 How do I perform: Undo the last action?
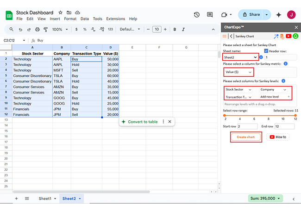pyautogui.click(x=20, y=29)
